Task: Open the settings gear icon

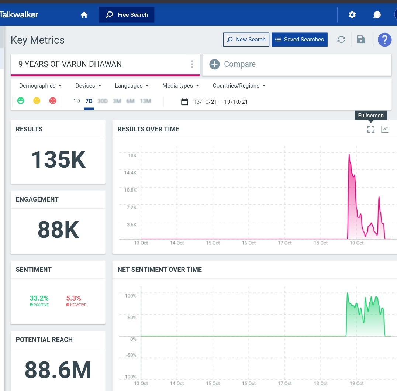Action: (352, 15)
